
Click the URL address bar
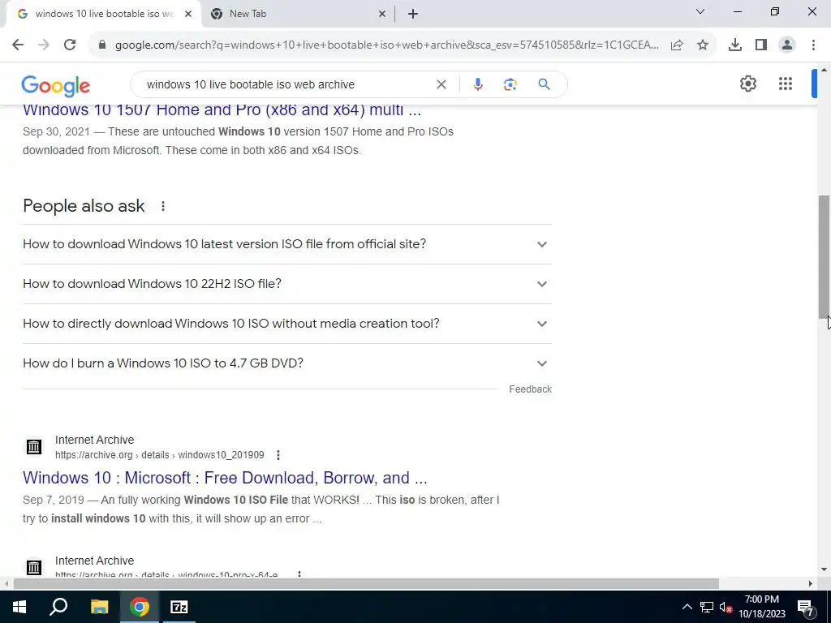click(x=387, y=45)
